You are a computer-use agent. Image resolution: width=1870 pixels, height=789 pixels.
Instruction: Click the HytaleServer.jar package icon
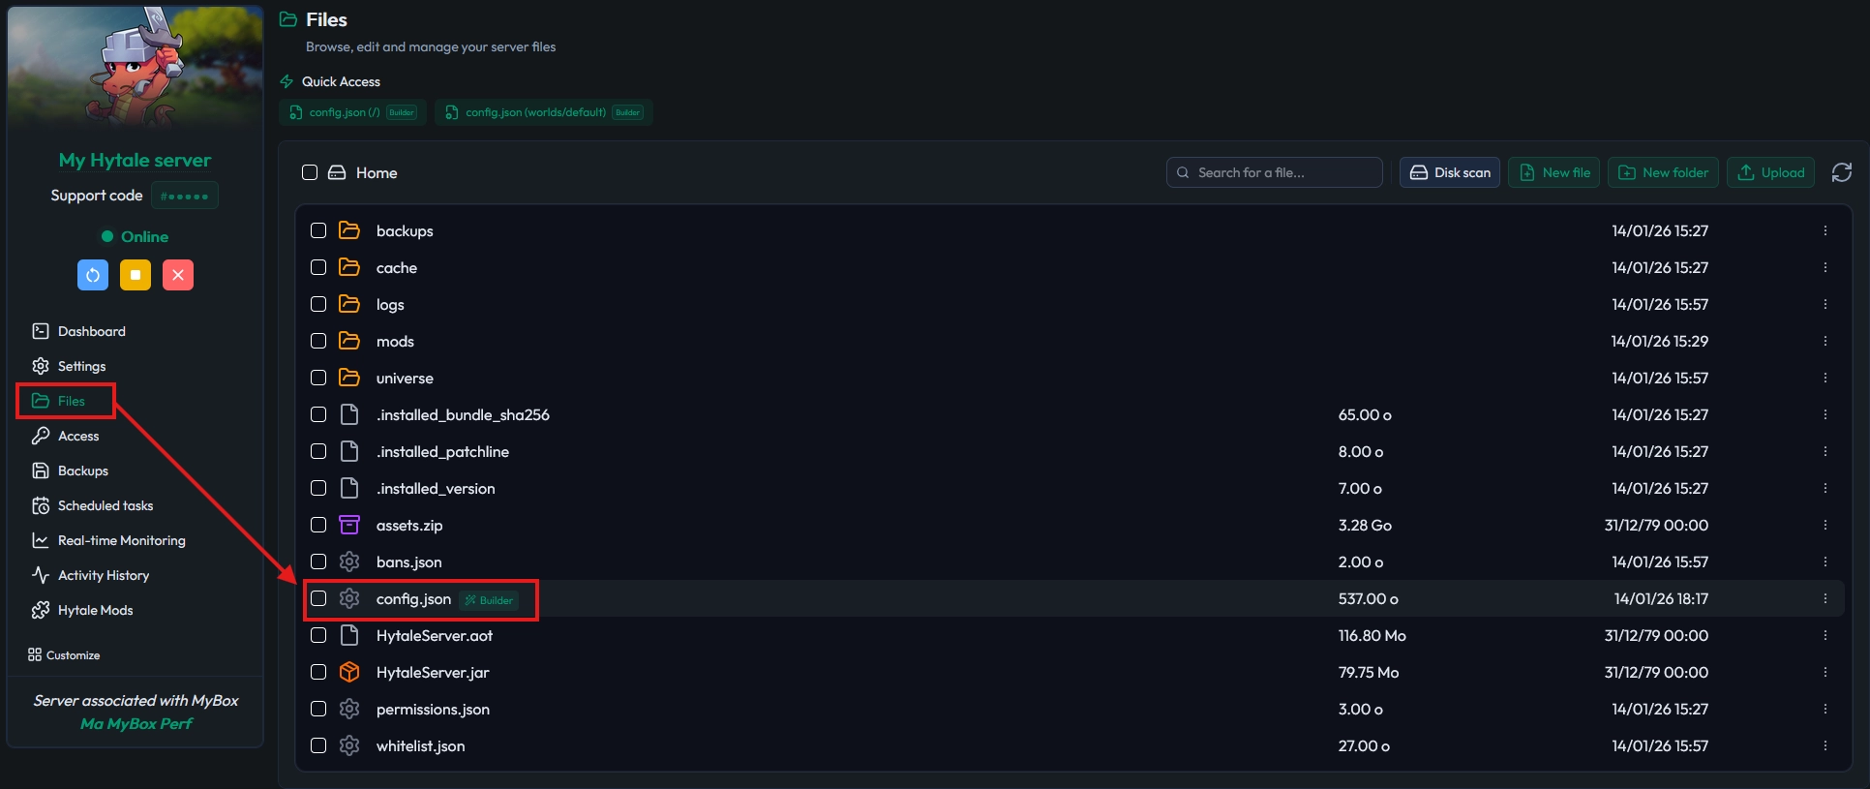(x=349, y=672)
